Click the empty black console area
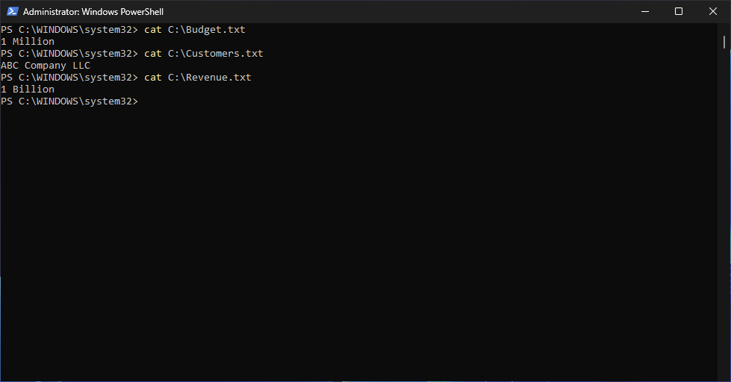The image size is (731, 382). click(x=358, y=239)
